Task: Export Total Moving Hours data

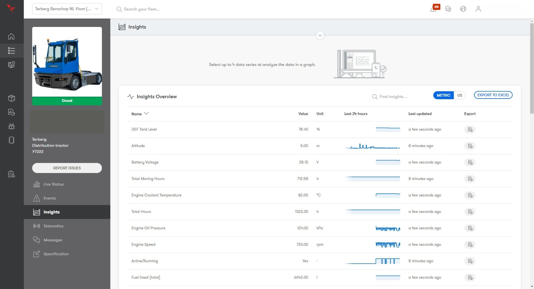Action: pyautogui.click(x=470, y=179)
